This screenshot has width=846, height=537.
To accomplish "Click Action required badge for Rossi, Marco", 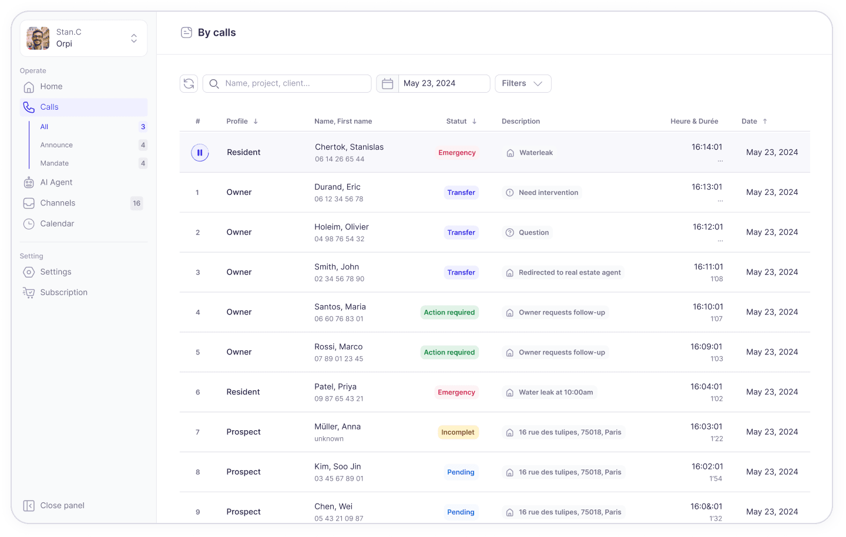I will point(449,352).
